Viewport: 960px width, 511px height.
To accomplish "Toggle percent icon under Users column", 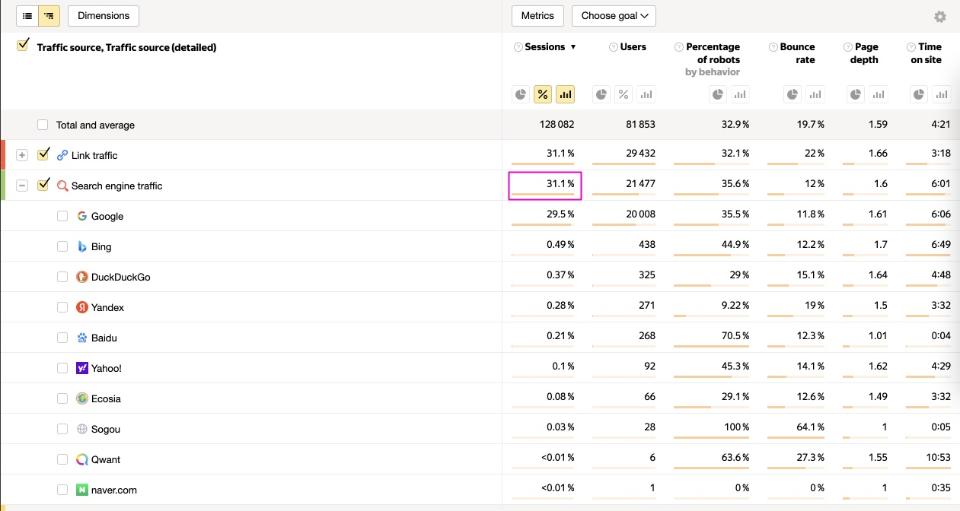I will click(624, 94).
